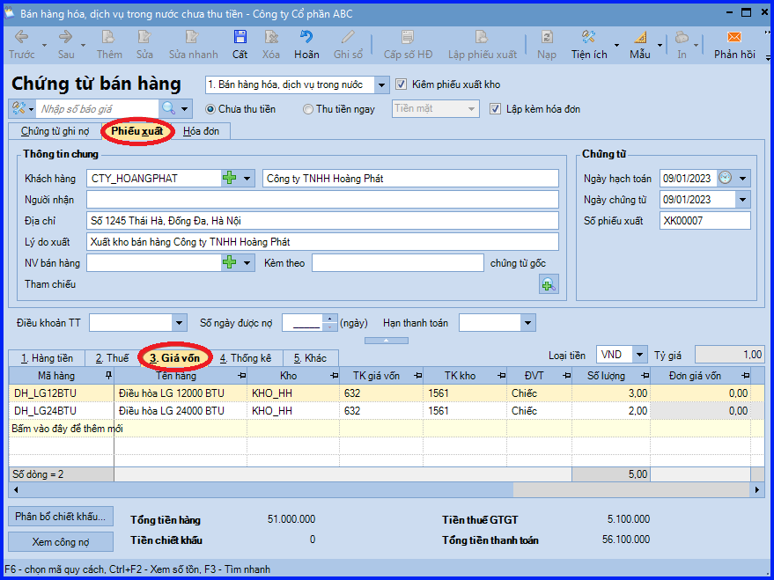Click the Lập phiếu xuất toolbar icon
Viewport: 774px width, 580px height.
482,37
